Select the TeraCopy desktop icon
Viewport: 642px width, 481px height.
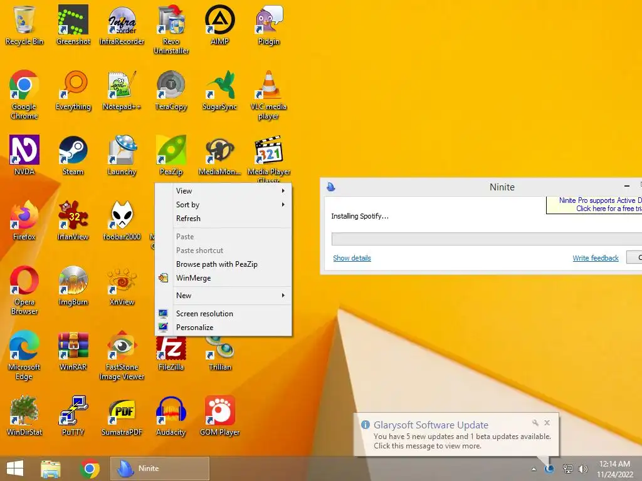point(171,90)
